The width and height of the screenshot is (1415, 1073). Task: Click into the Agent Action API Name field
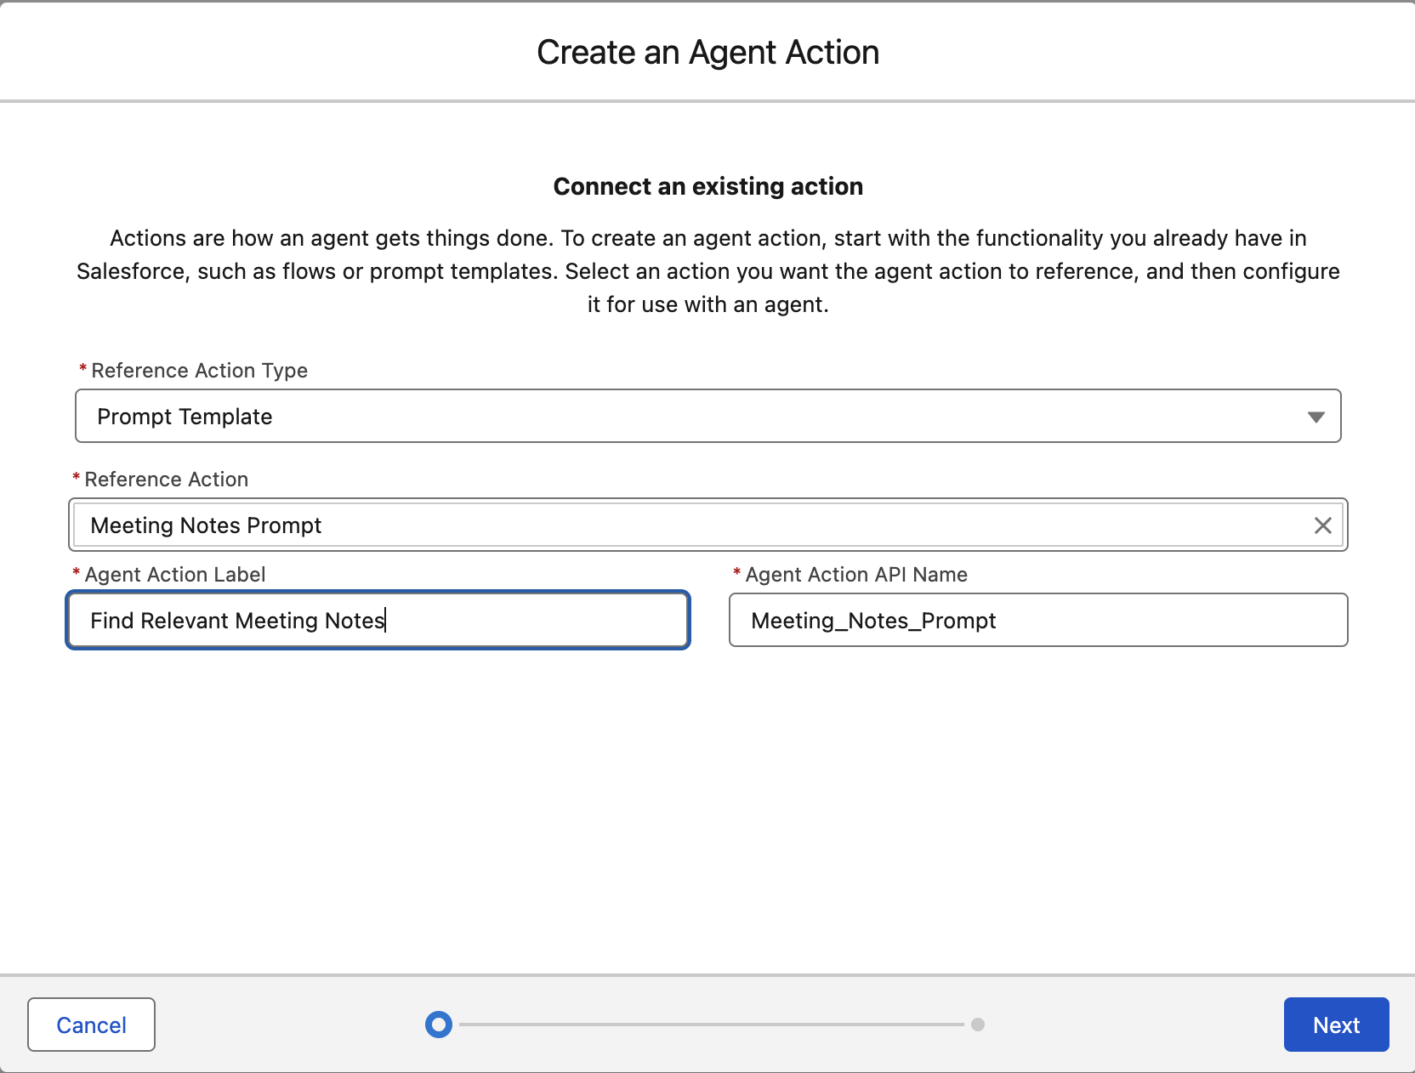(1037, 621)
